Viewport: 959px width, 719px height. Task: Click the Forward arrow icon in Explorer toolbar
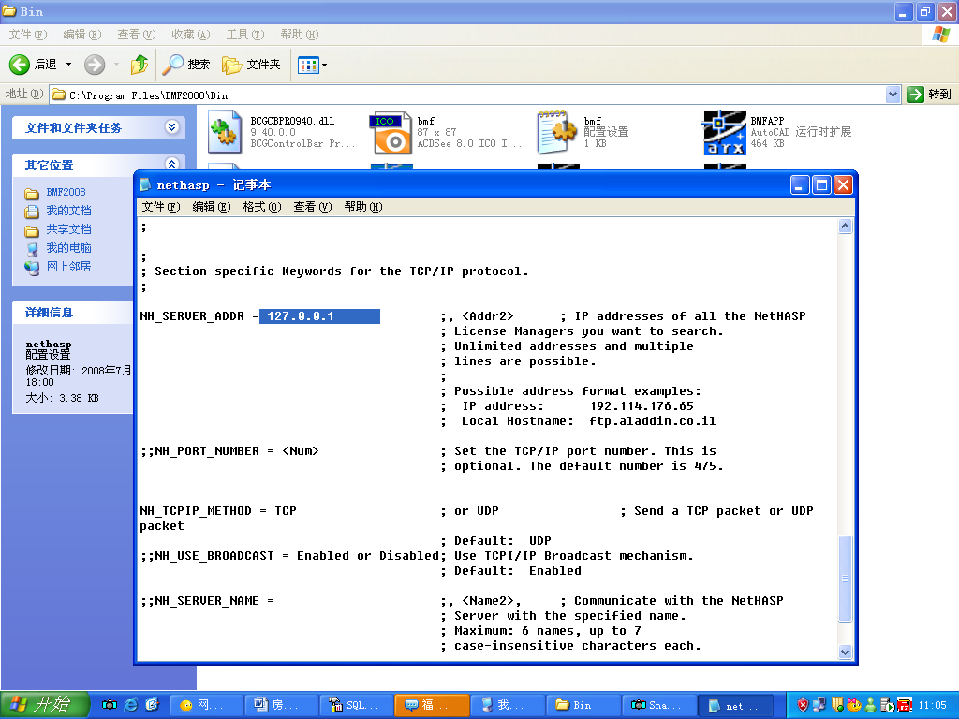click(x=95, y=65)
